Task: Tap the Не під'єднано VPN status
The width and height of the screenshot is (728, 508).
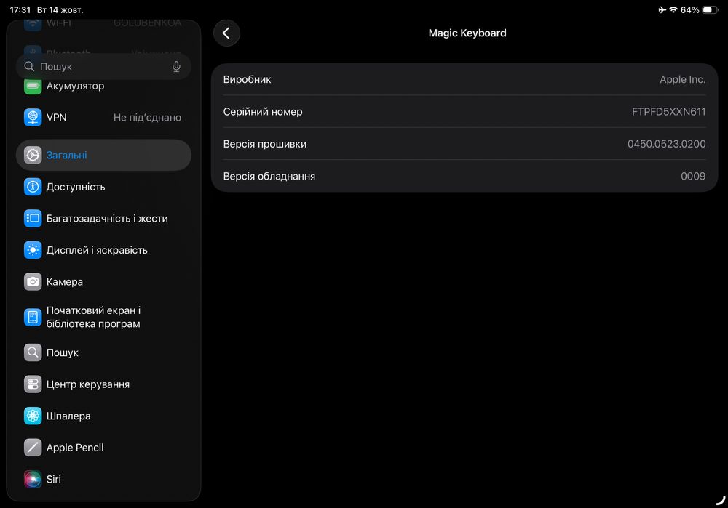Action: tap(147, 118)
